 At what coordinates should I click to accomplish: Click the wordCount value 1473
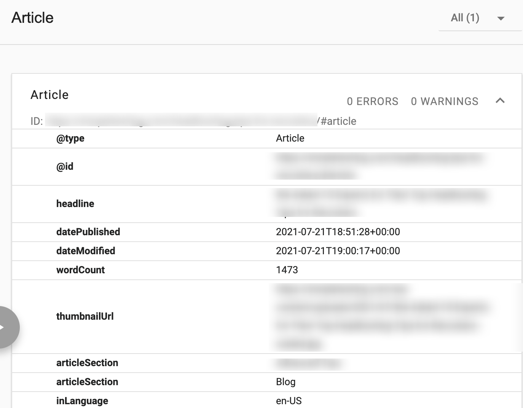point(287,270)
